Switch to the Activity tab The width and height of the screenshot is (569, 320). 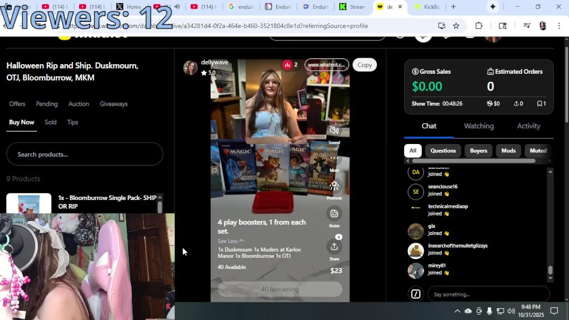point(529,126)
